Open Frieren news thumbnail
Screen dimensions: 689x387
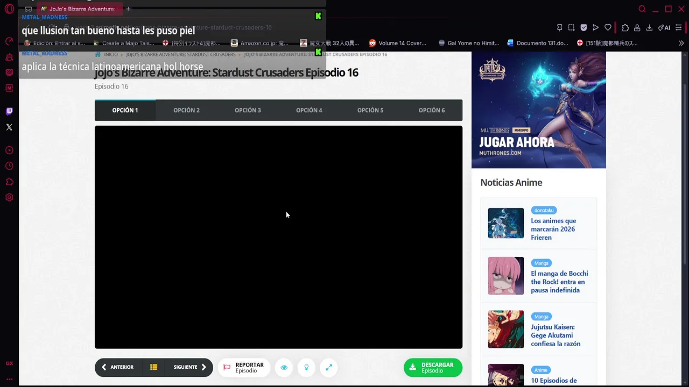[505, 223]
